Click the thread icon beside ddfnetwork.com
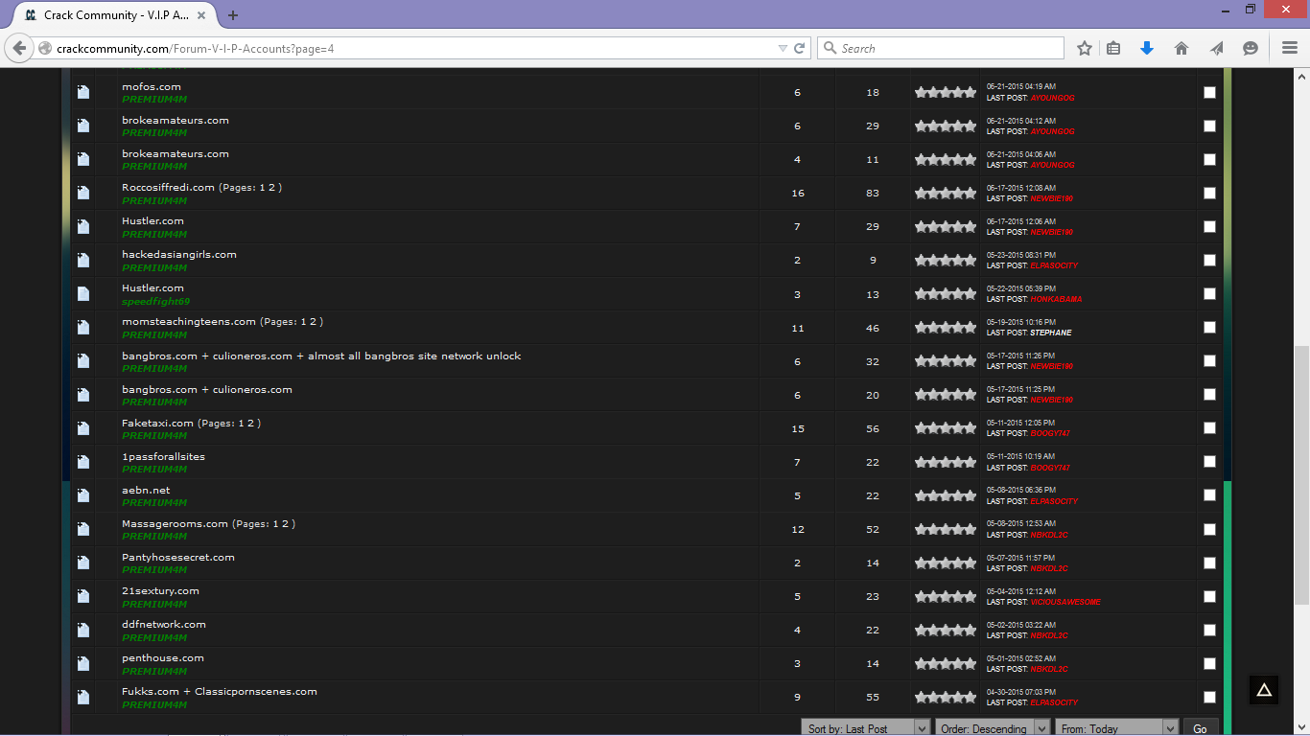The image size is (1310, 736). point(83,630)
